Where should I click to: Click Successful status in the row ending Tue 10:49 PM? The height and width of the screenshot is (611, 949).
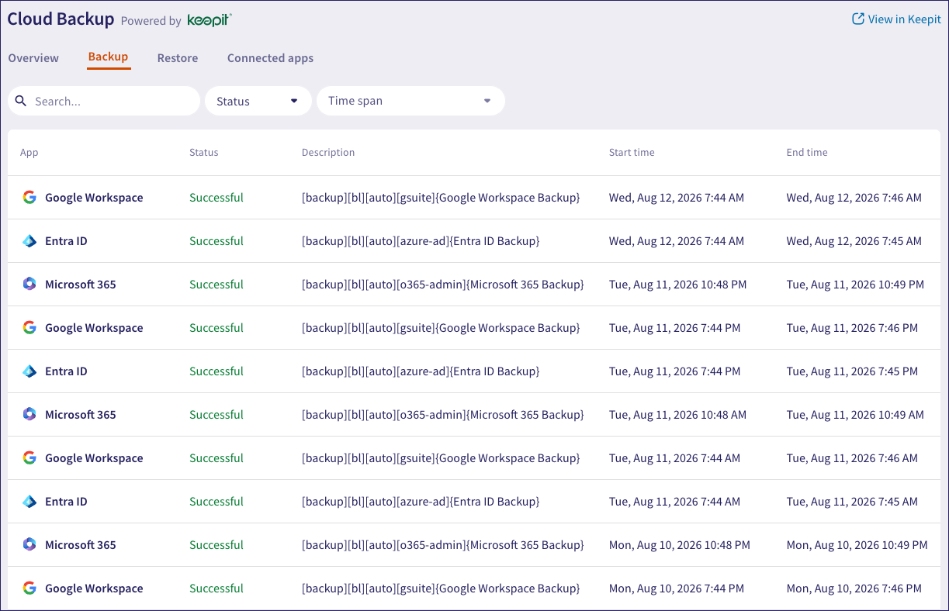(216, 285)
